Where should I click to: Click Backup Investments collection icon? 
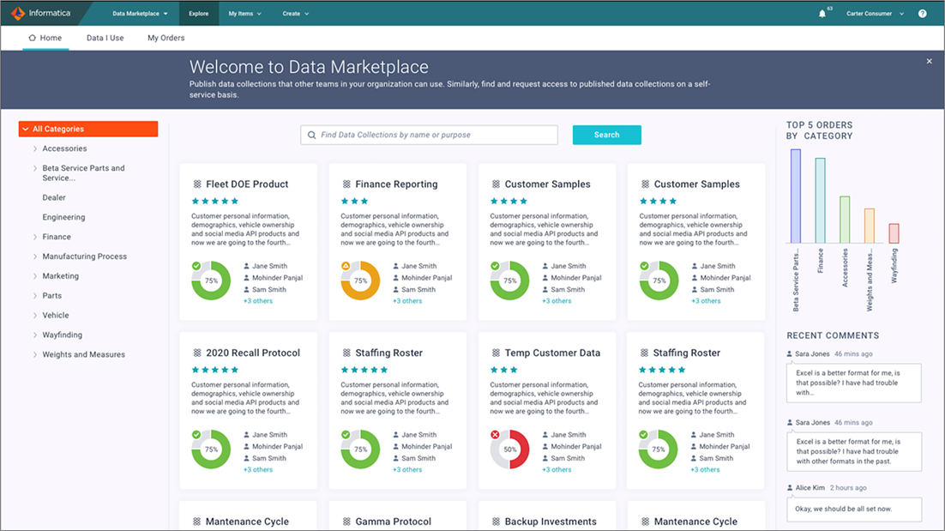[x=496, y=522]
